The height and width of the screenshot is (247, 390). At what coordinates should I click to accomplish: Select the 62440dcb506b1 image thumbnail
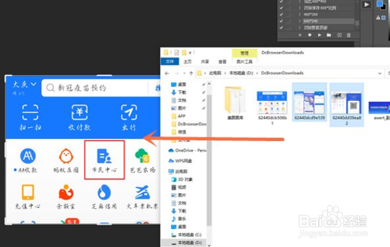tap(272, 108)
